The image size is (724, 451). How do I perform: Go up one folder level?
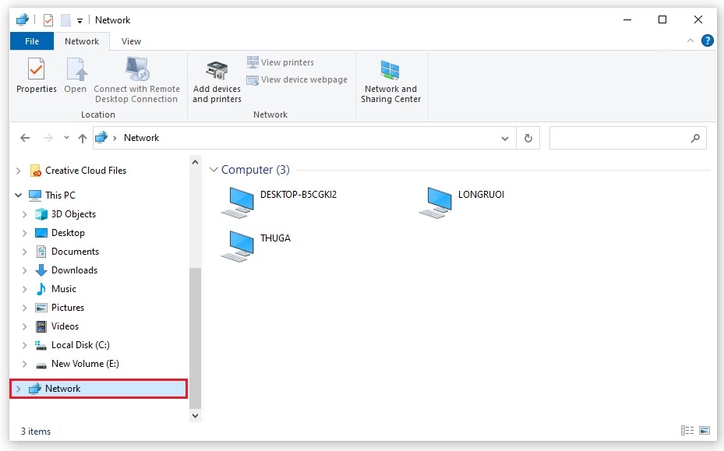[x=82, y=138]
